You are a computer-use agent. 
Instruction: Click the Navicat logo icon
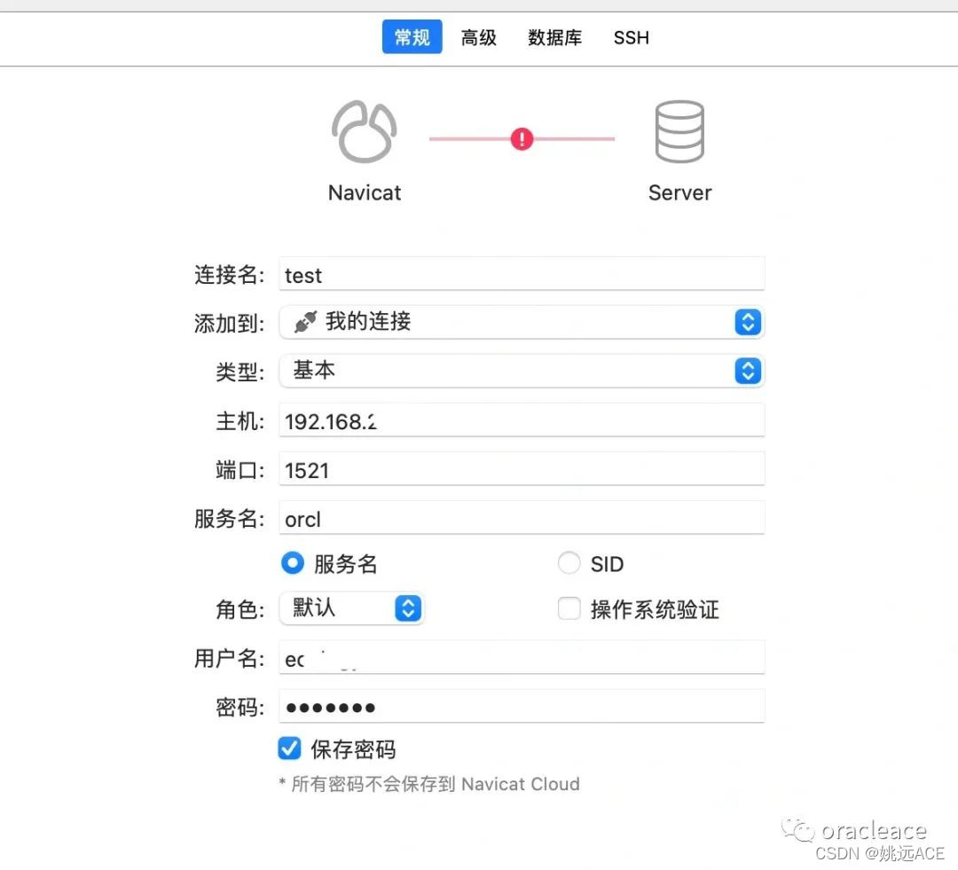(364, 130)
